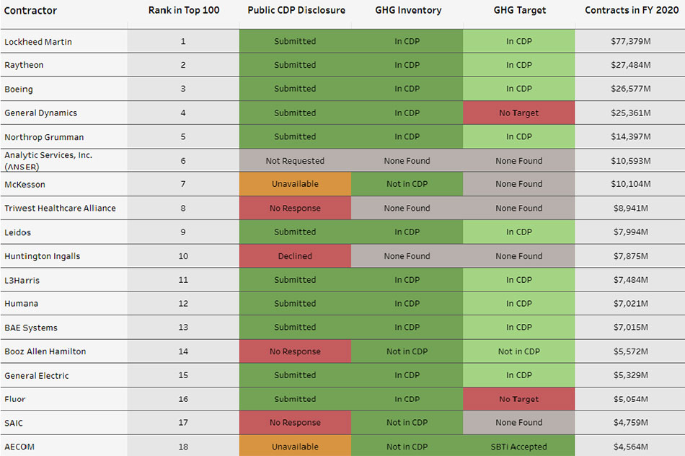Click the $4,564M contracts value for AECOM
Screen dimensions: 685x456
[x=629, y=447]
